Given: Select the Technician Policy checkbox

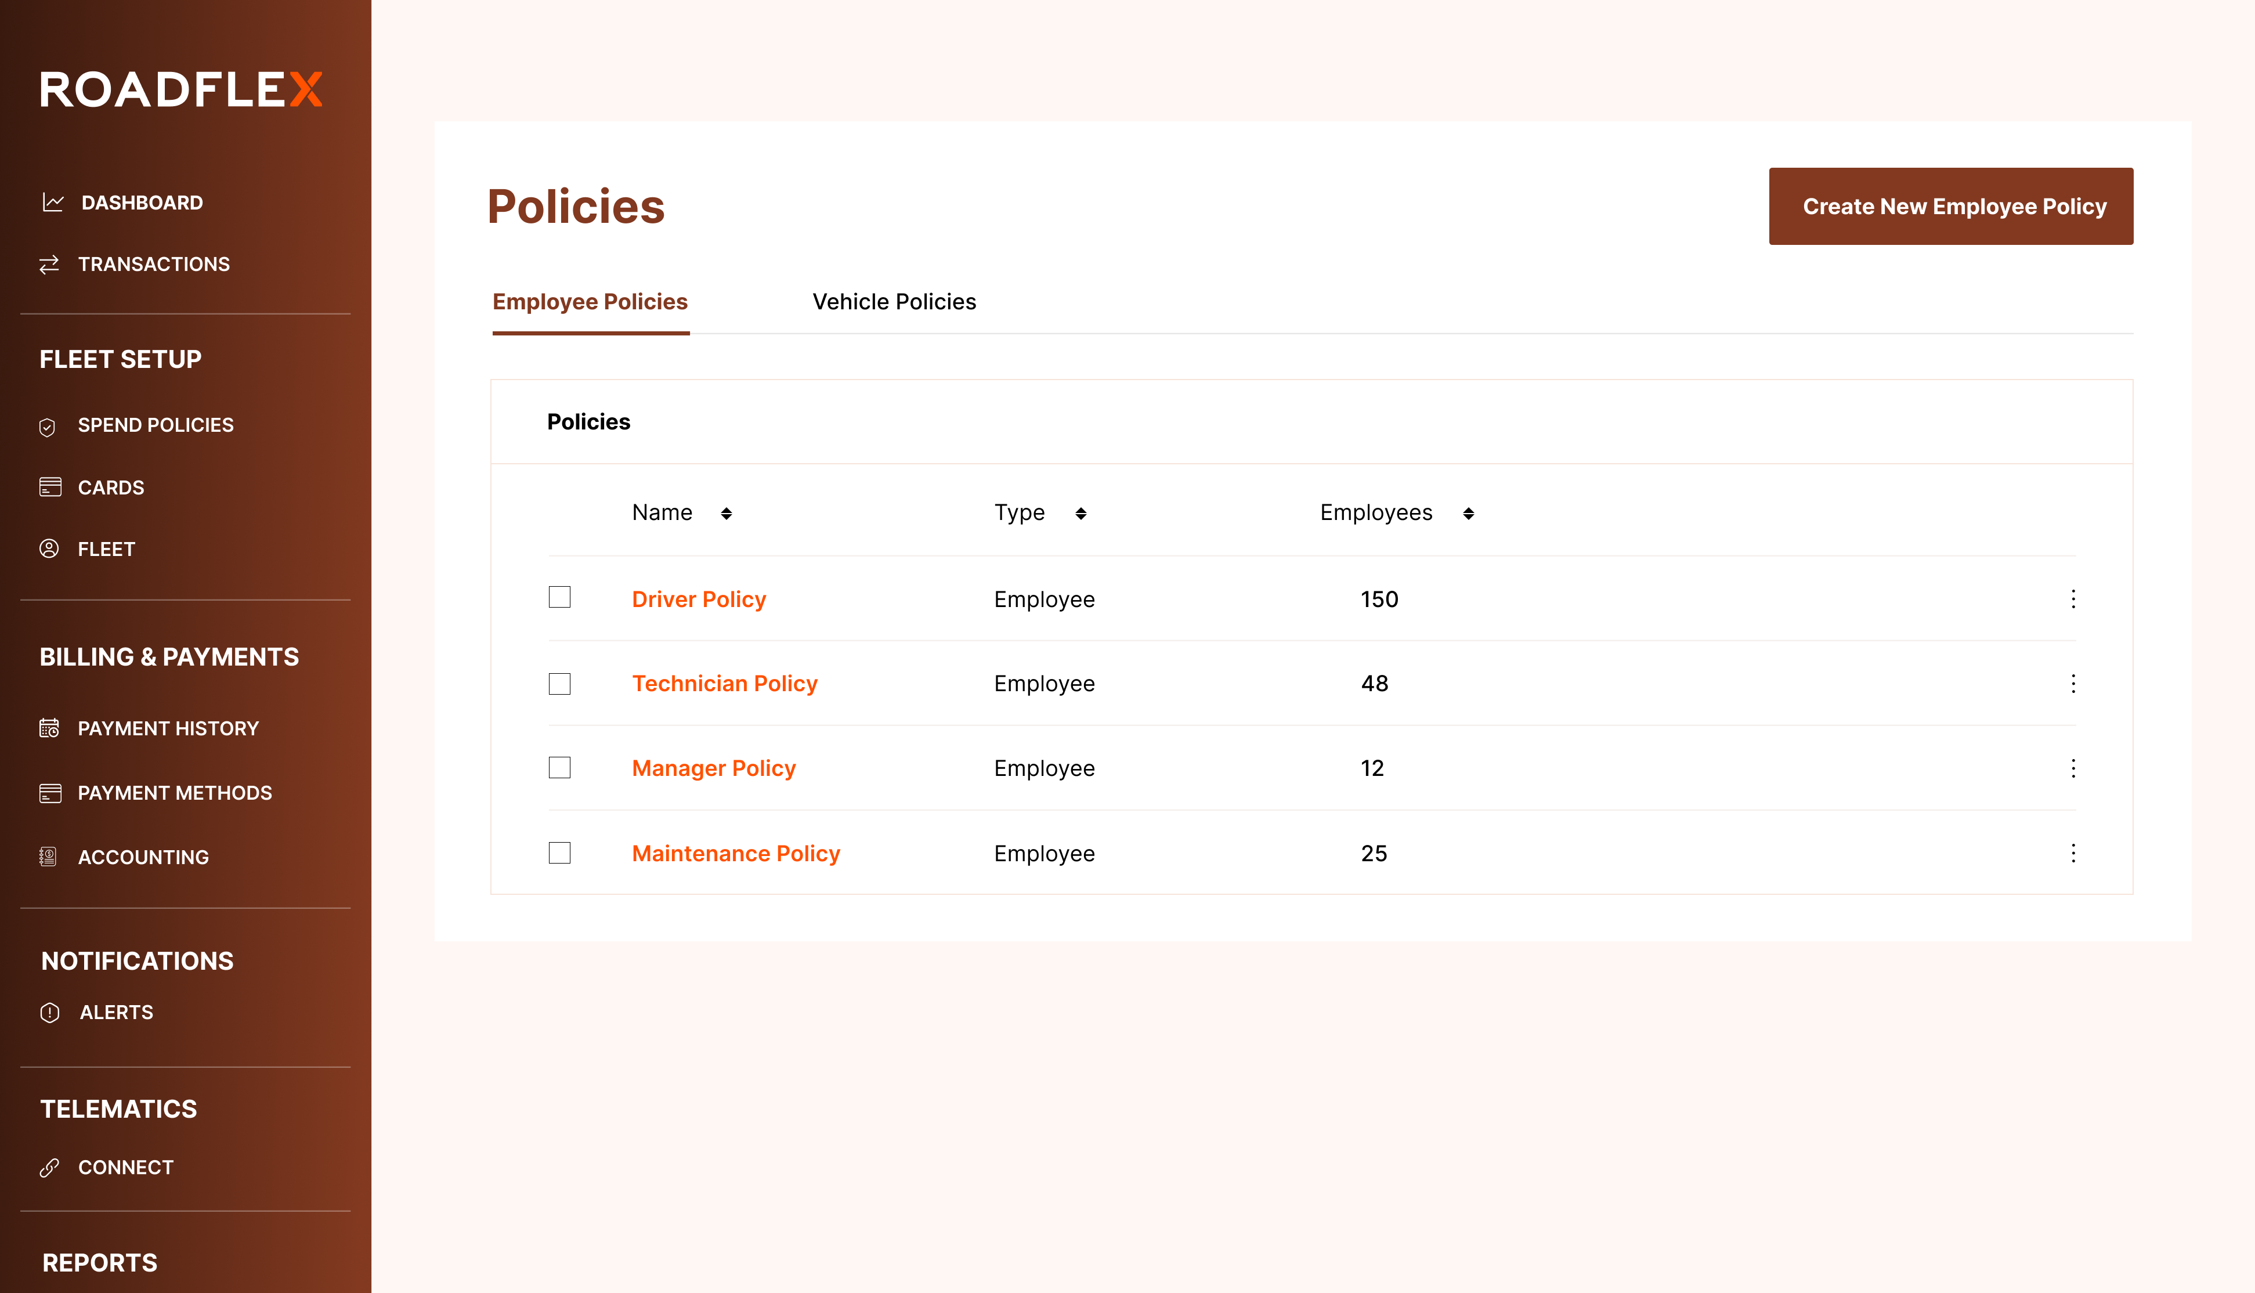Looking at the screenshot, I should pyautogui.click(x=559, y=684).
